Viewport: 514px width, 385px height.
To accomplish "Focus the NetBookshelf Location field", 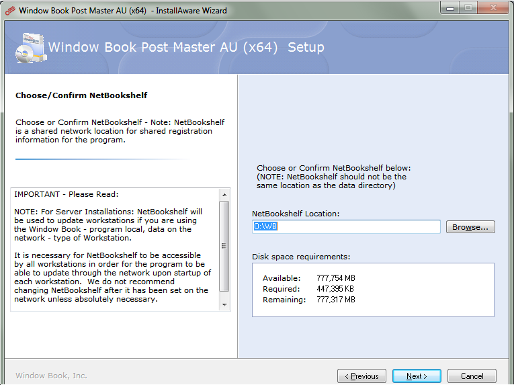I will point(346,226).
